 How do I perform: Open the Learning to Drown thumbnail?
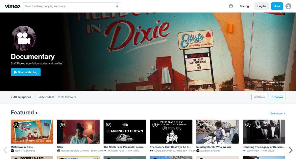click(125, 132)
